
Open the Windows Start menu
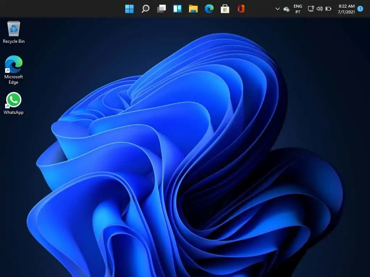tap(129, 9)
